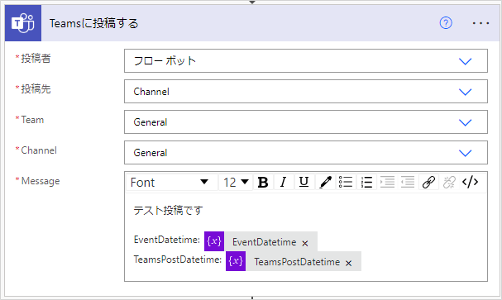Viewport: 502px width, 300px height.
Task: Remove the TeamsPostDatetime dynamic token
Action: 348,263
